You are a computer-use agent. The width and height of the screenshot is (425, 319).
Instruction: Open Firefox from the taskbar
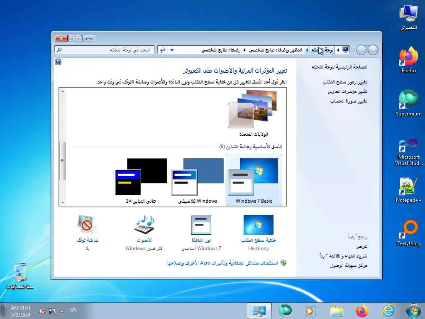[x=362, y=311]
